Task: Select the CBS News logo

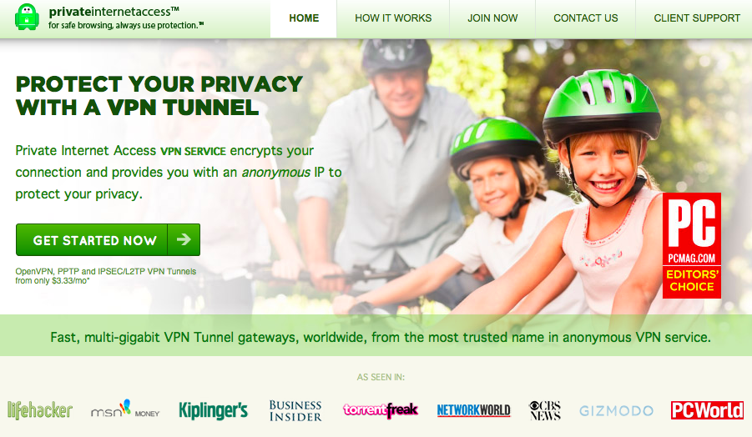Action: tap(545, 410)
